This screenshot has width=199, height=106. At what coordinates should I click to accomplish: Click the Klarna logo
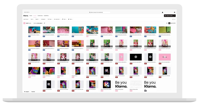(x=26, y=16)
